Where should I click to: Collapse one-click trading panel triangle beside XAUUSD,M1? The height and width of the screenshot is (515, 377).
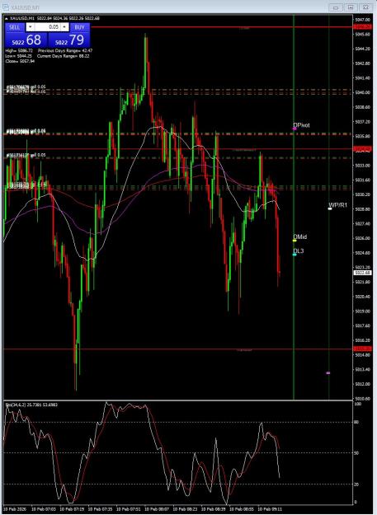point(7,18)
